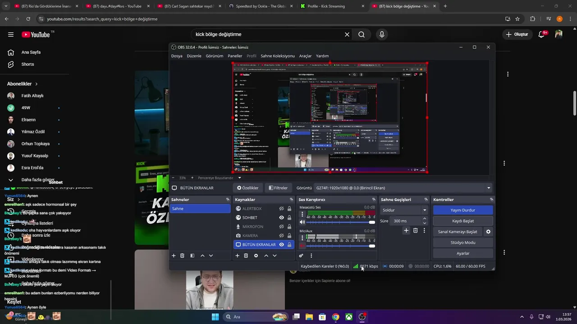The height and width of the screenshot is (324, 577).
Task: Start recording with Kaydı Başlat
Action: click(x=463, y=221)
